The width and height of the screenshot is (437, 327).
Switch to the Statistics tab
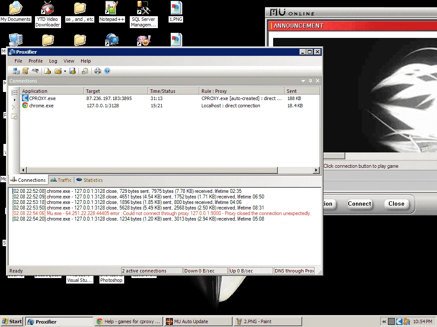[x=90, y=180]
